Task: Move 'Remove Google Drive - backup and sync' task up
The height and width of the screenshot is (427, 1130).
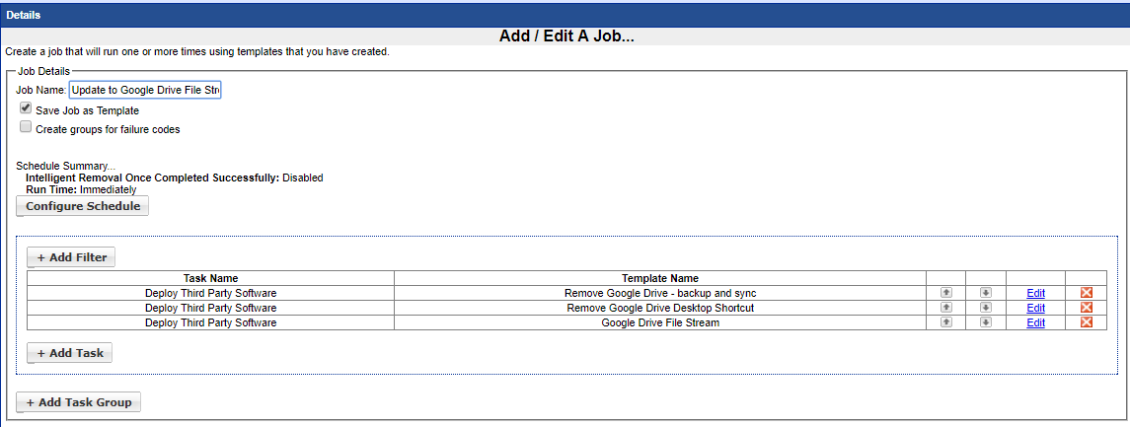Action: point(945,293)
